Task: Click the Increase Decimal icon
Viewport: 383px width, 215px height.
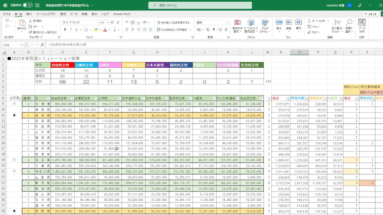Action: [220, 29]
